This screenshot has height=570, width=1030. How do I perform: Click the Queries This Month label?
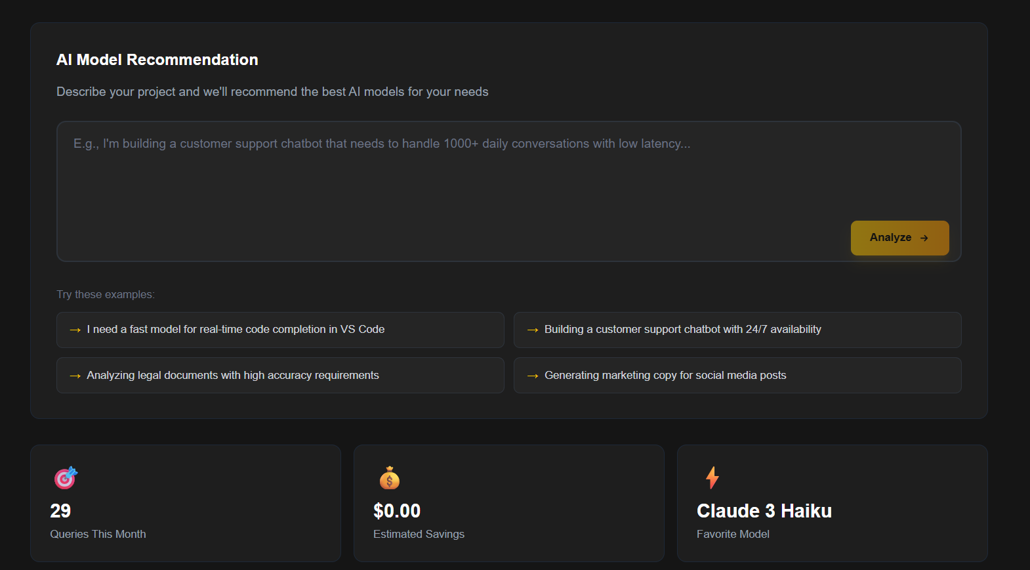click(98, 535)
